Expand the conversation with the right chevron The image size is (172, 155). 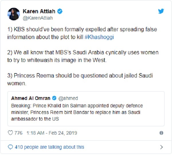click(x=161, y=147)
